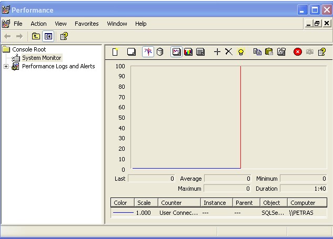Select Performance Logs and Alerts node

click(x=58, y=66)
